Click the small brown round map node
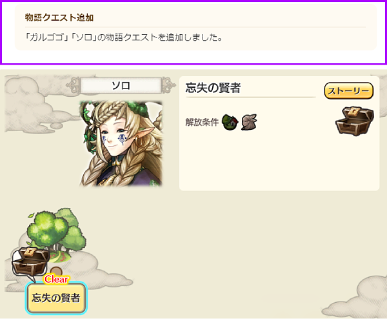The height and width of the screenshot is (319, 387). [56, 271]
